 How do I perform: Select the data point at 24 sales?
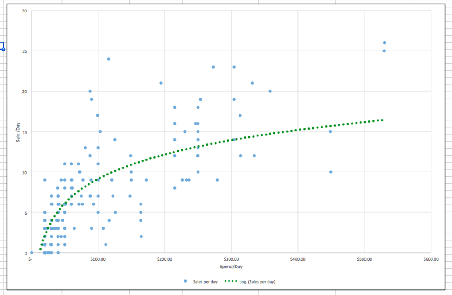[x=109, y=59]
